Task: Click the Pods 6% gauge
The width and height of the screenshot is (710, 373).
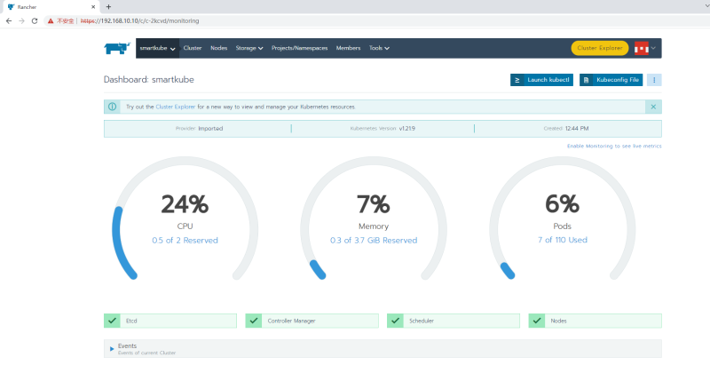Action: [x=562, y=218]
